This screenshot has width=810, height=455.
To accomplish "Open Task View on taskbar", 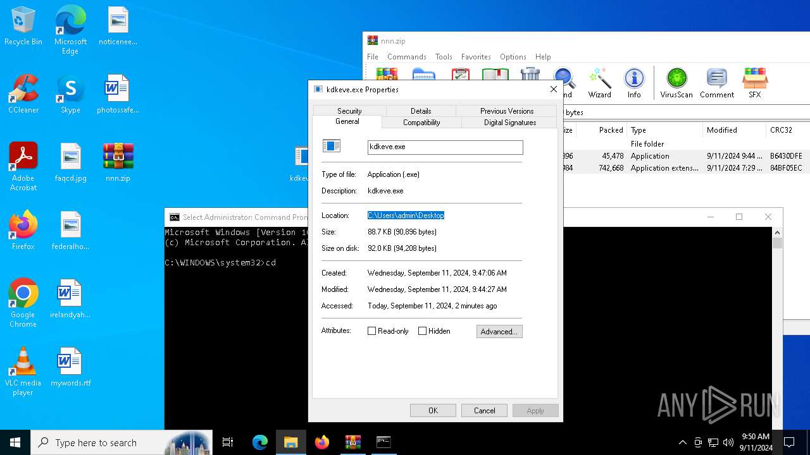I will click(228, 442).
